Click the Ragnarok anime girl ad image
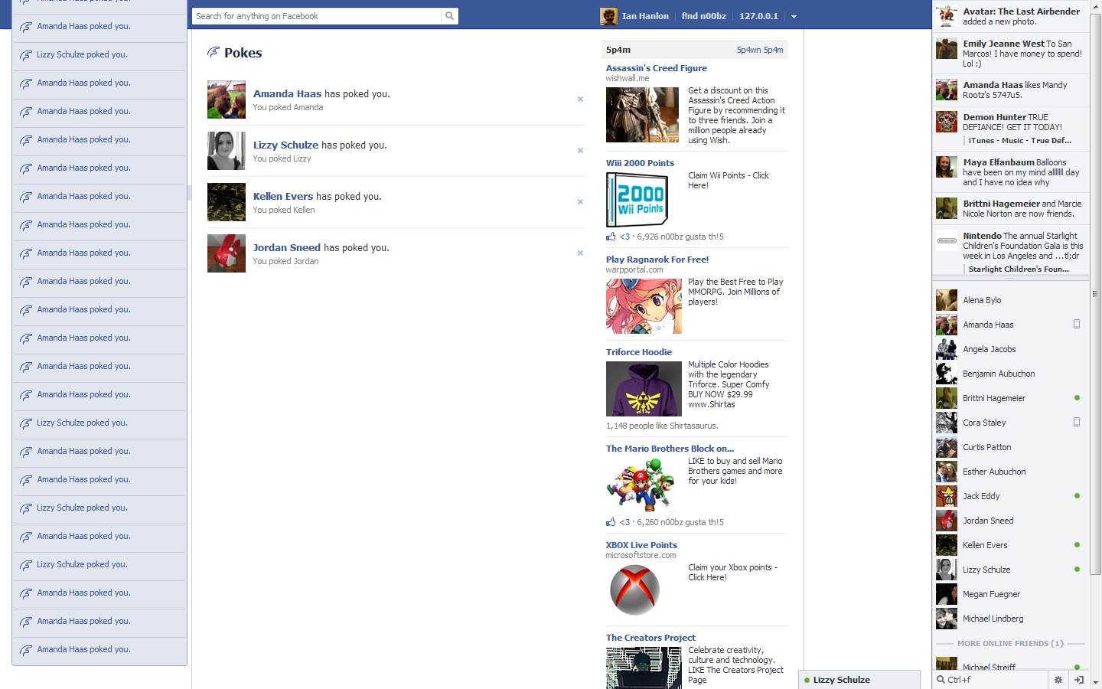Viewport: 1102px width, 689px height. [x=644, y=306]
